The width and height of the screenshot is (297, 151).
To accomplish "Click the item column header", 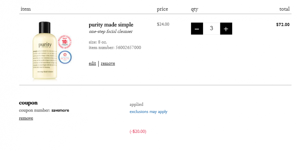I will tap(26, 9).
